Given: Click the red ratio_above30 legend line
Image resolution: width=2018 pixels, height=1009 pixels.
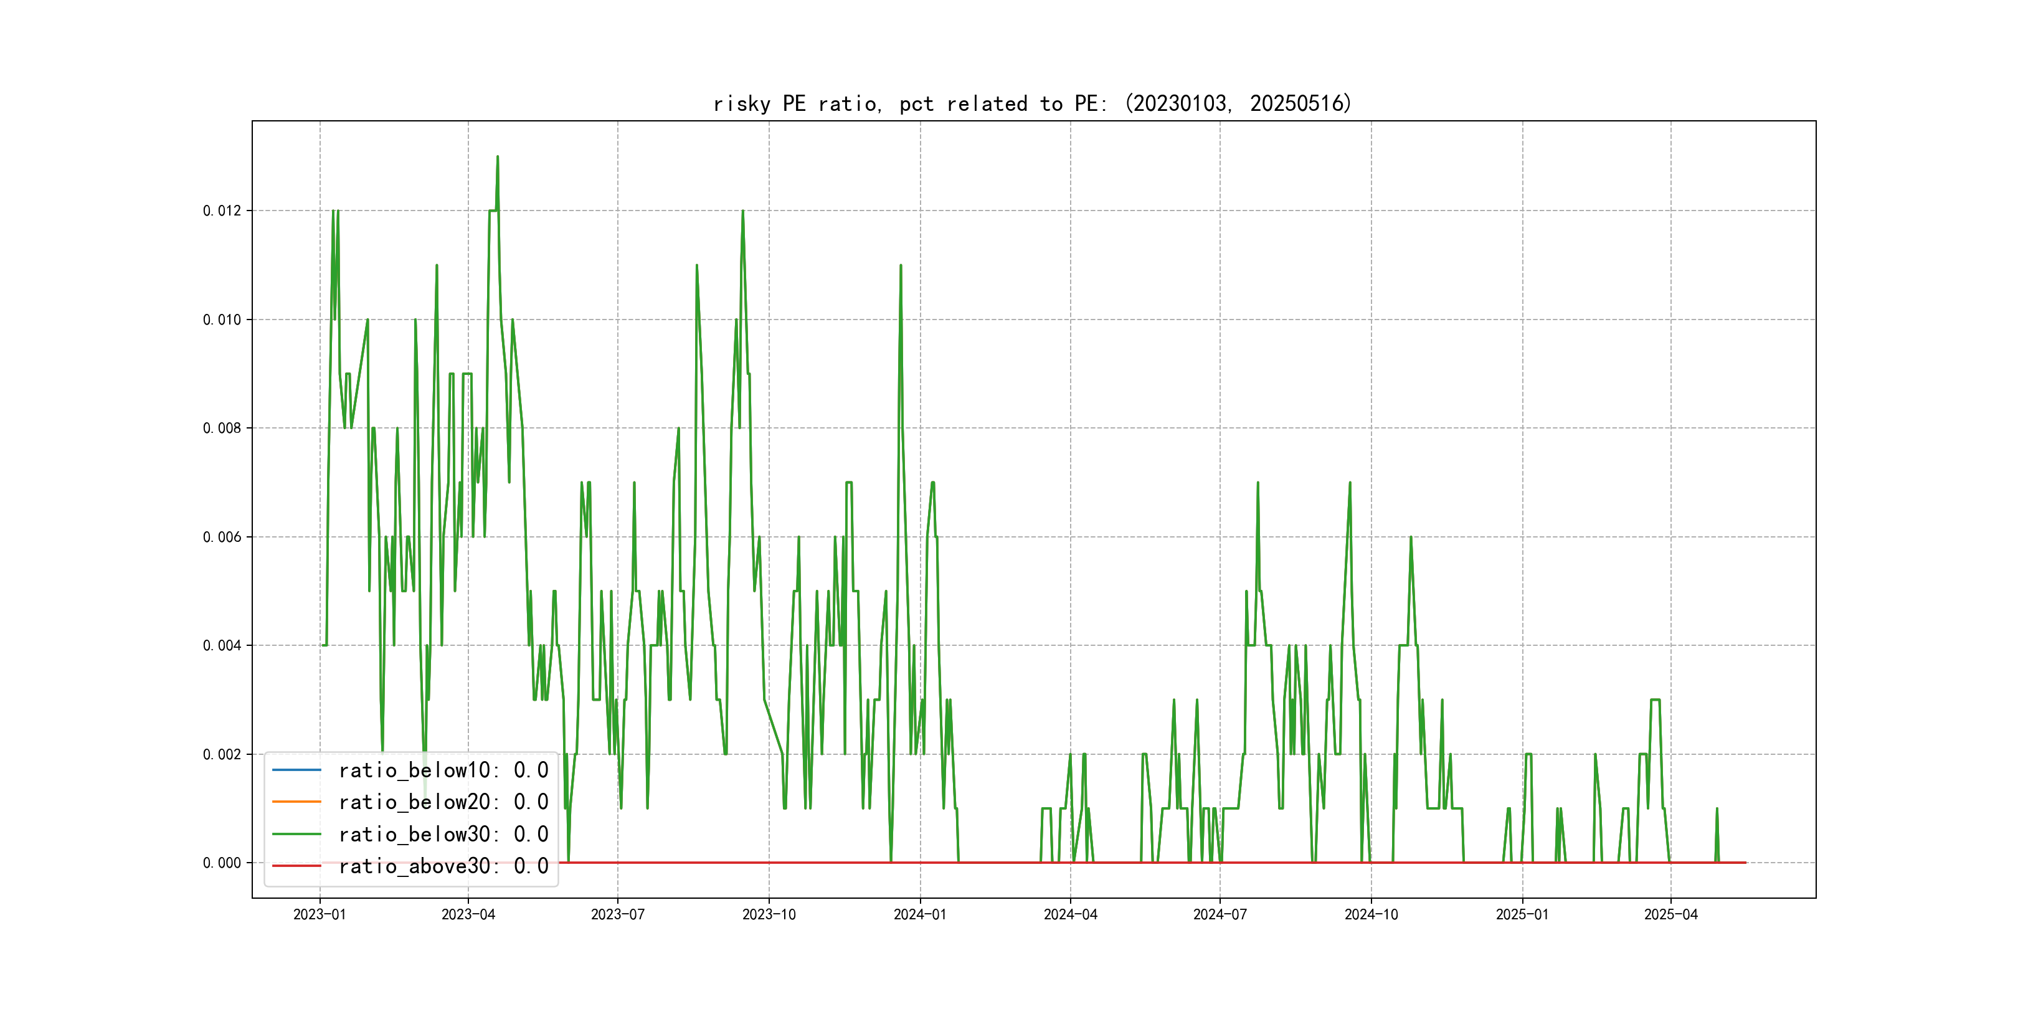Looking at the screenshot, I should coord(296,866).
